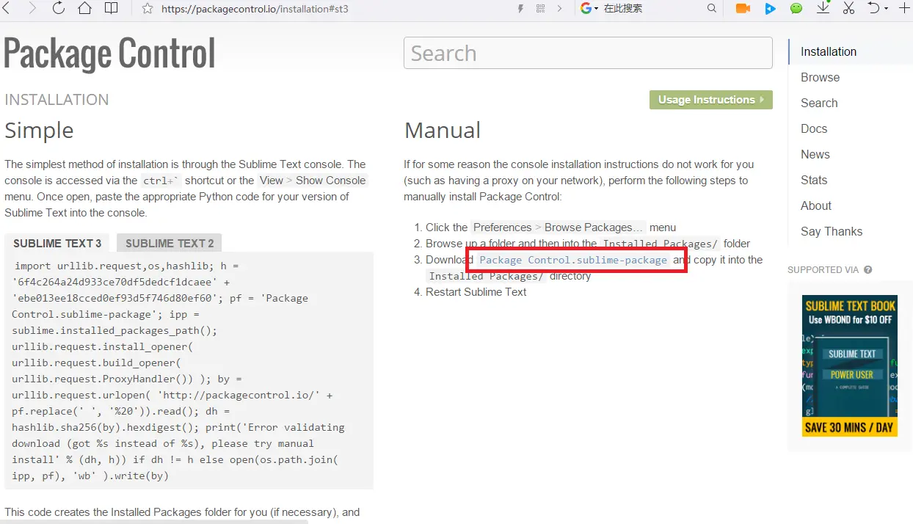Image resolution: width=913 pixels, height=524 pixels.
Task: Click the 'Restart Sublime Text' step
Action: point(476,292)
